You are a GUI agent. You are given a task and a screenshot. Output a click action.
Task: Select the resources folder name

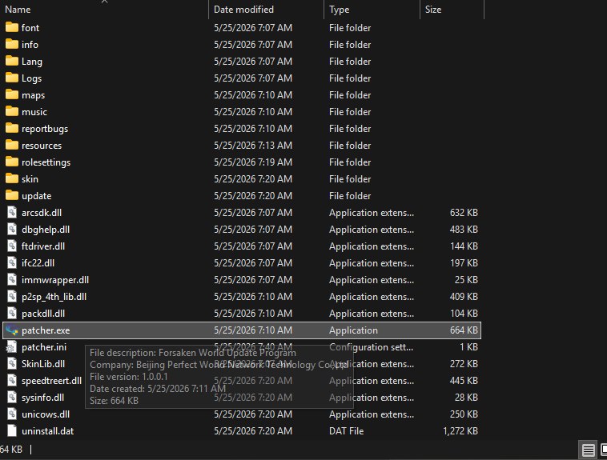click(42, 146)
